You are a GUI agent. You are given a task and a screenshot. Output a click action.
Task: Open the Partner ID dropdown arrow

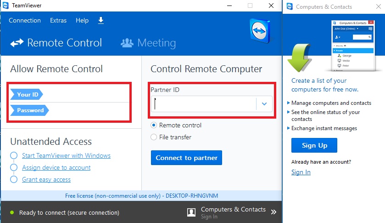[264, 104]
